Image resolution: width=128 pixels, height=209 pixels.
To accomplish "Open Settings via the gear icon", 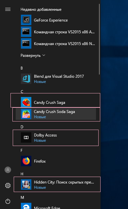I will tap(8, 185).
